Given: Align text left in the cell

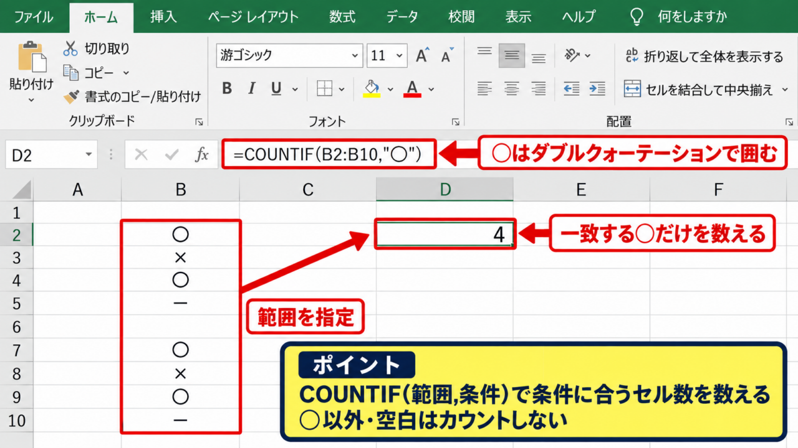Looking at the screenshot, I should 484,88.
